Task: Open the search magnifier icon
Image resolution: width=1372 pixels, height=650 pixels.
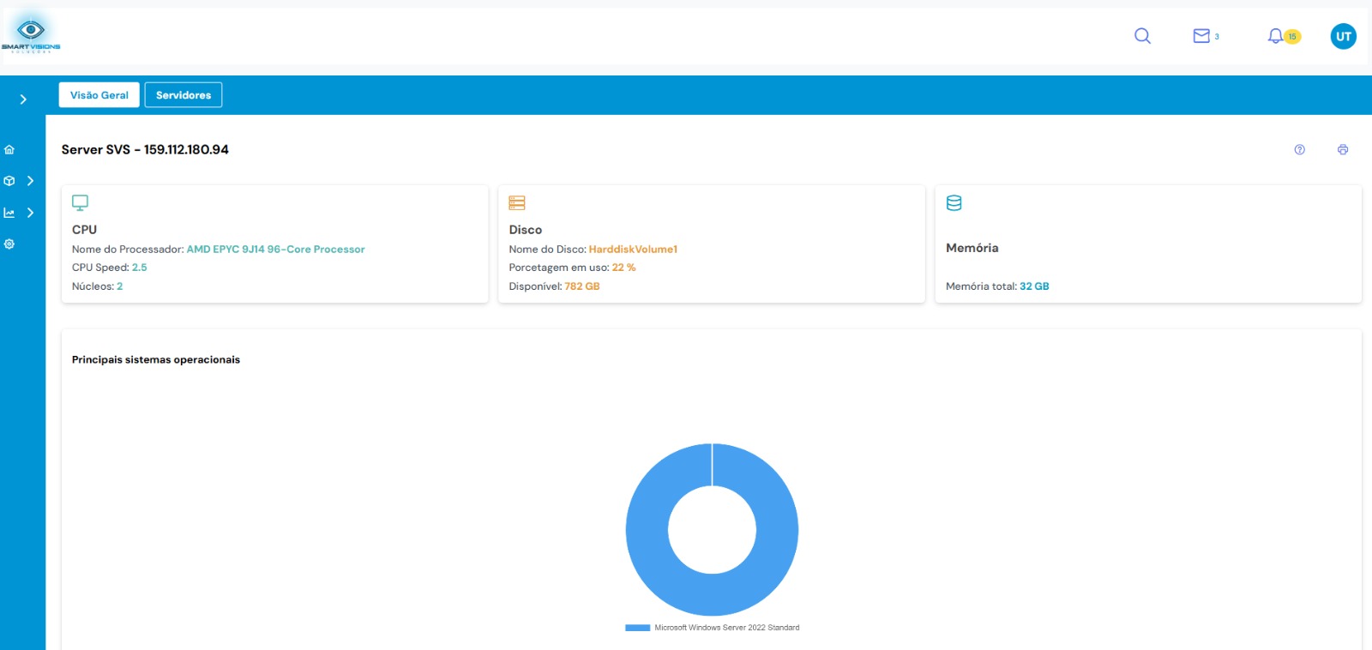Action: click(x=1142, y=36)
